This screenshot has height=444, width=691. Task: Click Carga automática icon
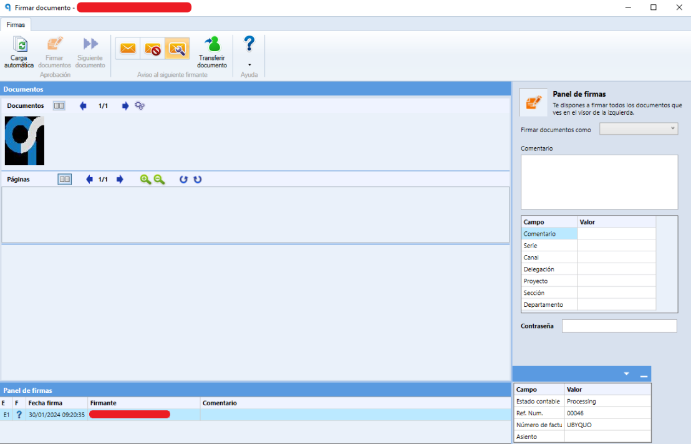pyautogui.click(x=19, y=52)
